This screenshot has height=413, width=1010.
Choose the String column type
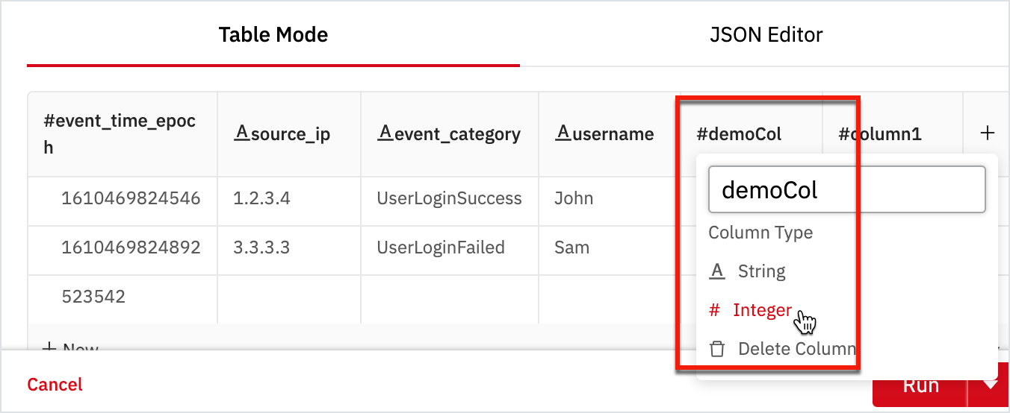747,271
